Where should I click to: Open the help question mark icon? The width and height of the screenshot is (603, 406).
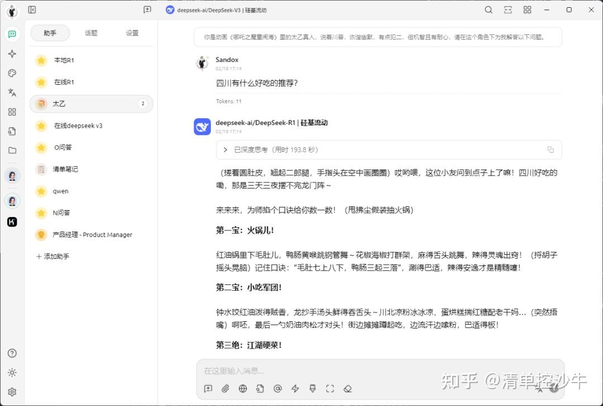[x=12, y=353]
